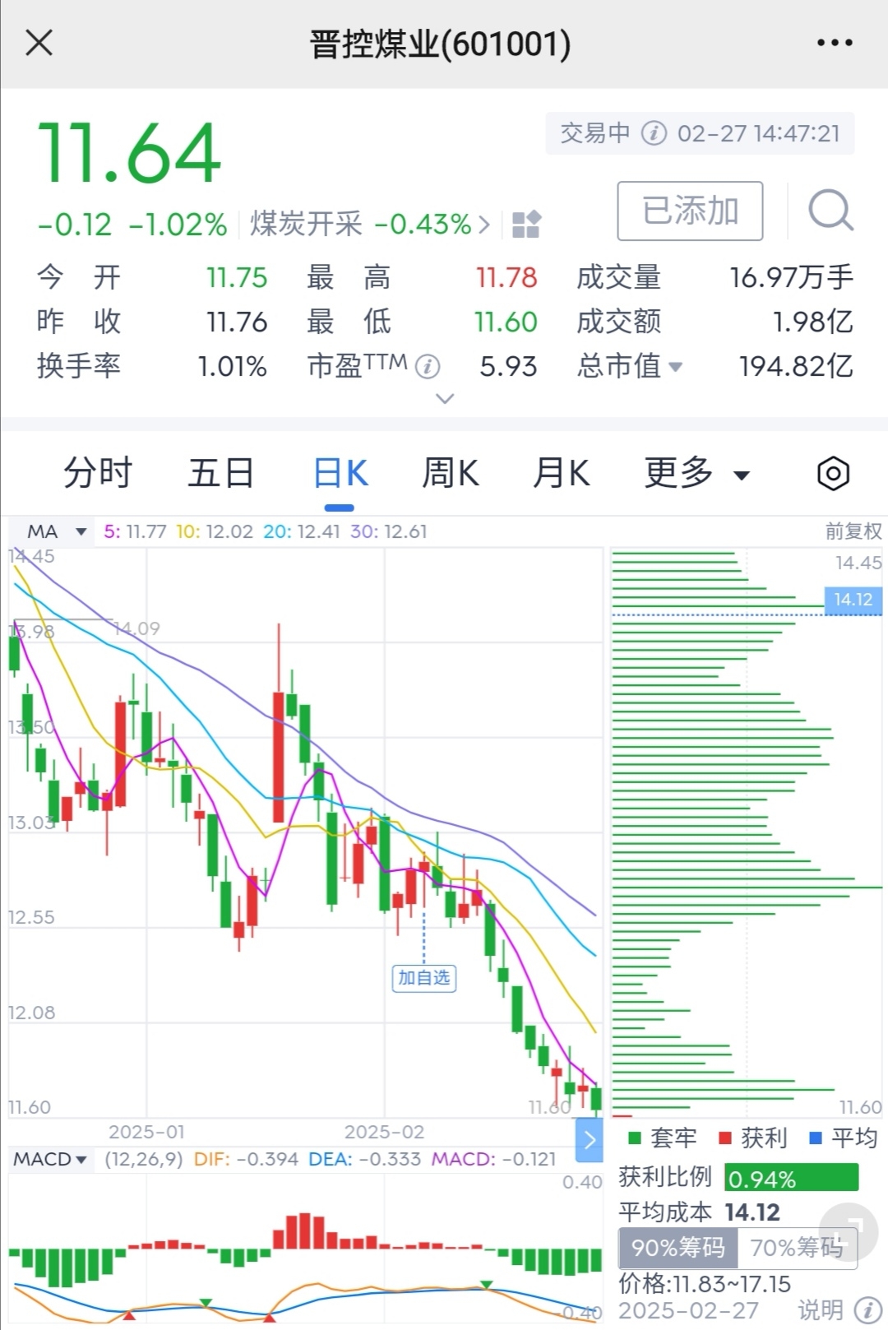The width and height of the screenshot is (888, 1330).
Task: Tap the 最低 11.60 value
Action: pyautogui.click(x=506, y=322)
